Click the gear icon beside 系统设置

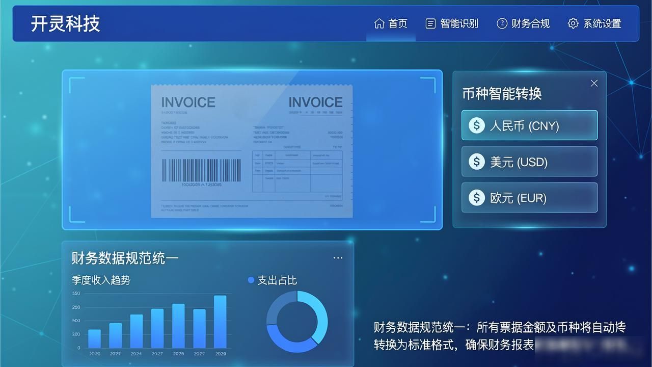point(573,23)
